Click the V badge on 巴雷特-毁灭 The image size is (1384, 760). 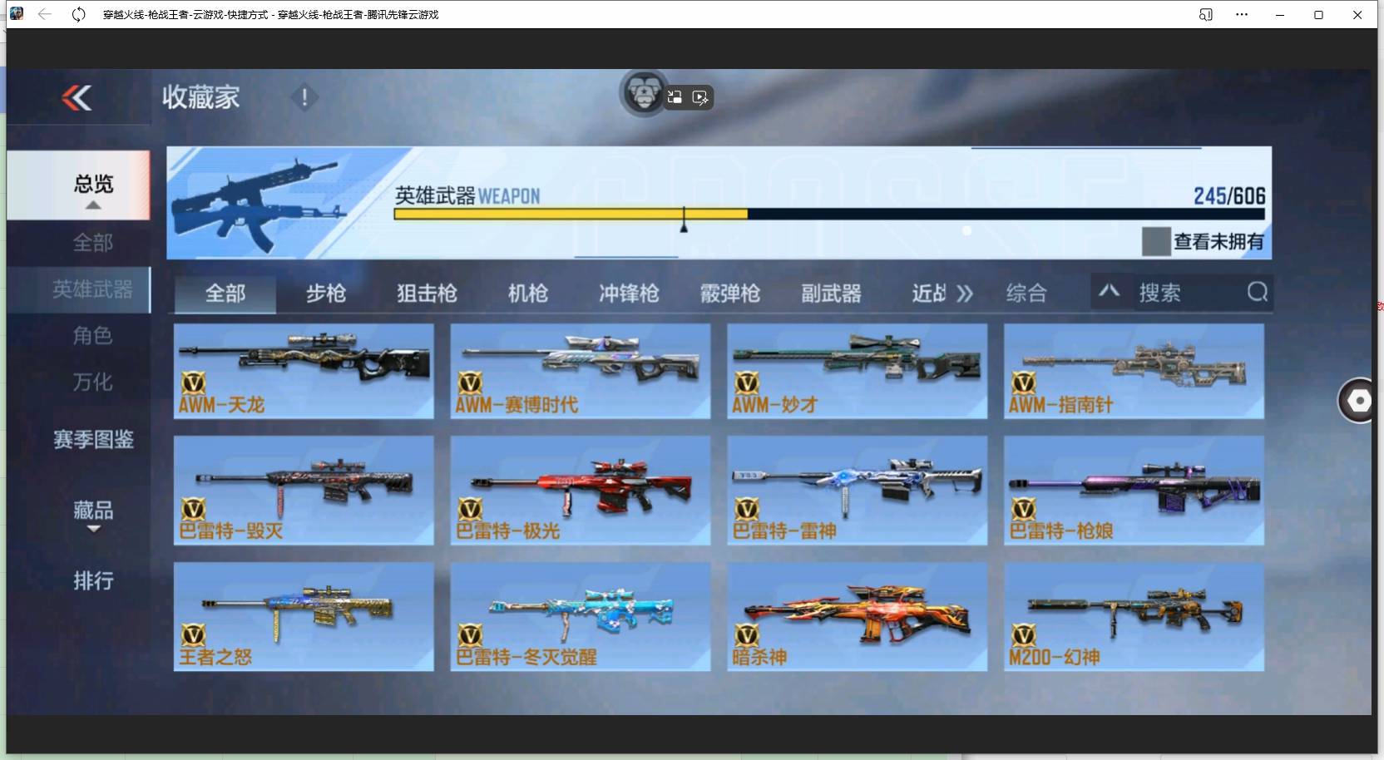[x=193, y=509]
